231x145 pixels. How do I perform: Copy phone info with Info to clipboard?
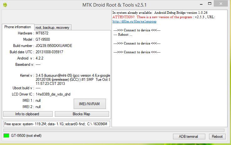(27, 114)
